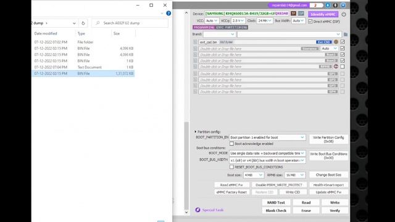The height and width of the screenshot is (222, 395).
Task: Switch to the EMMC PARTITIONING tab
Action: pyautogui.click(x=231, y=27)
